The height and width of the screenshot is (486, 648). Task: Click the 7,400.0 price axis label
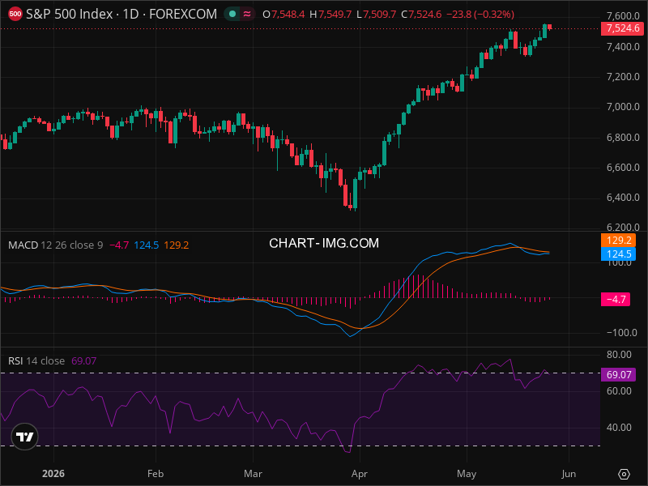pos(623,47)
